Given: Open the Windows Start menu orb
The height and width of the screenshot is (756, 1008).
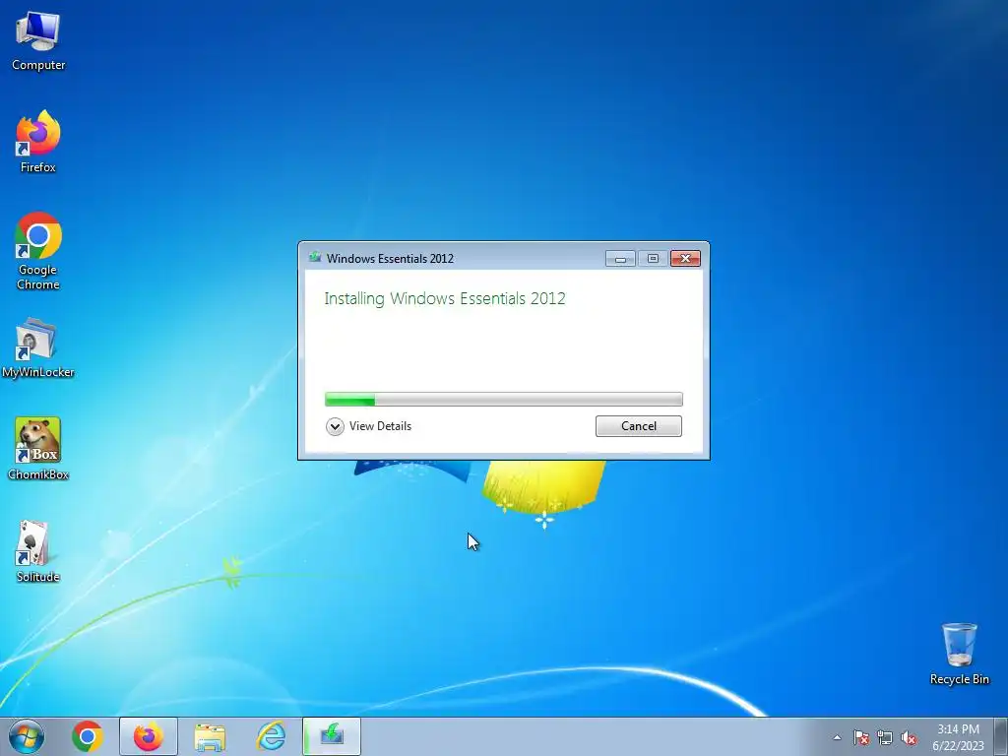Looking at the screenshot, I should coord(27,736).
